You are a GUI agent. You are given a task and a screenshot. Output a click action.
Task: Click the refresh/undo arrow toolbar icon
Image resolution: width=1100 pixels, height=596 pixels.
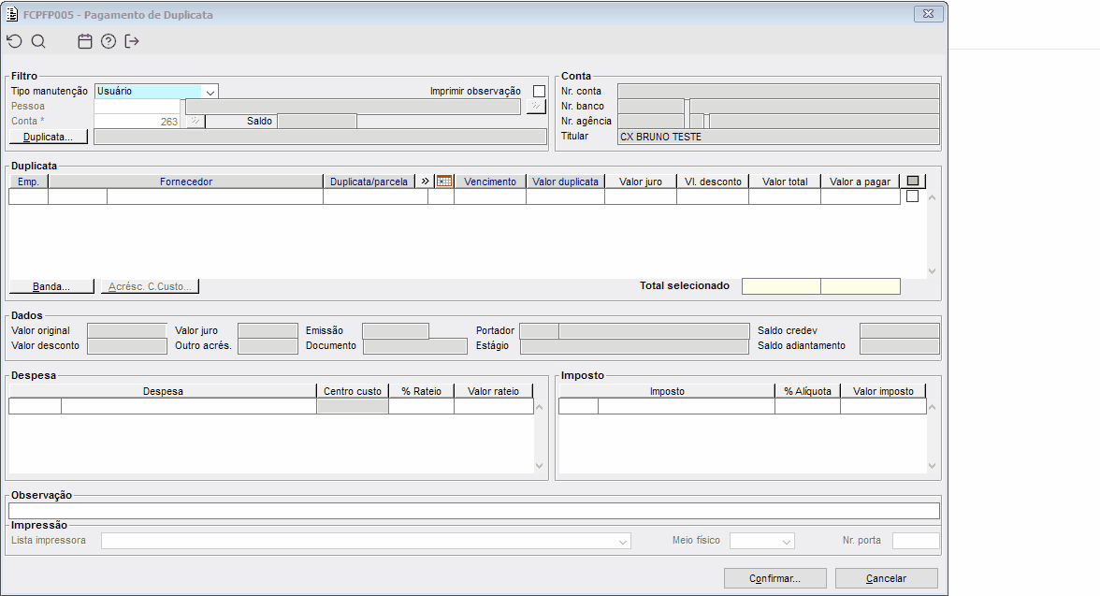(14, 41)
